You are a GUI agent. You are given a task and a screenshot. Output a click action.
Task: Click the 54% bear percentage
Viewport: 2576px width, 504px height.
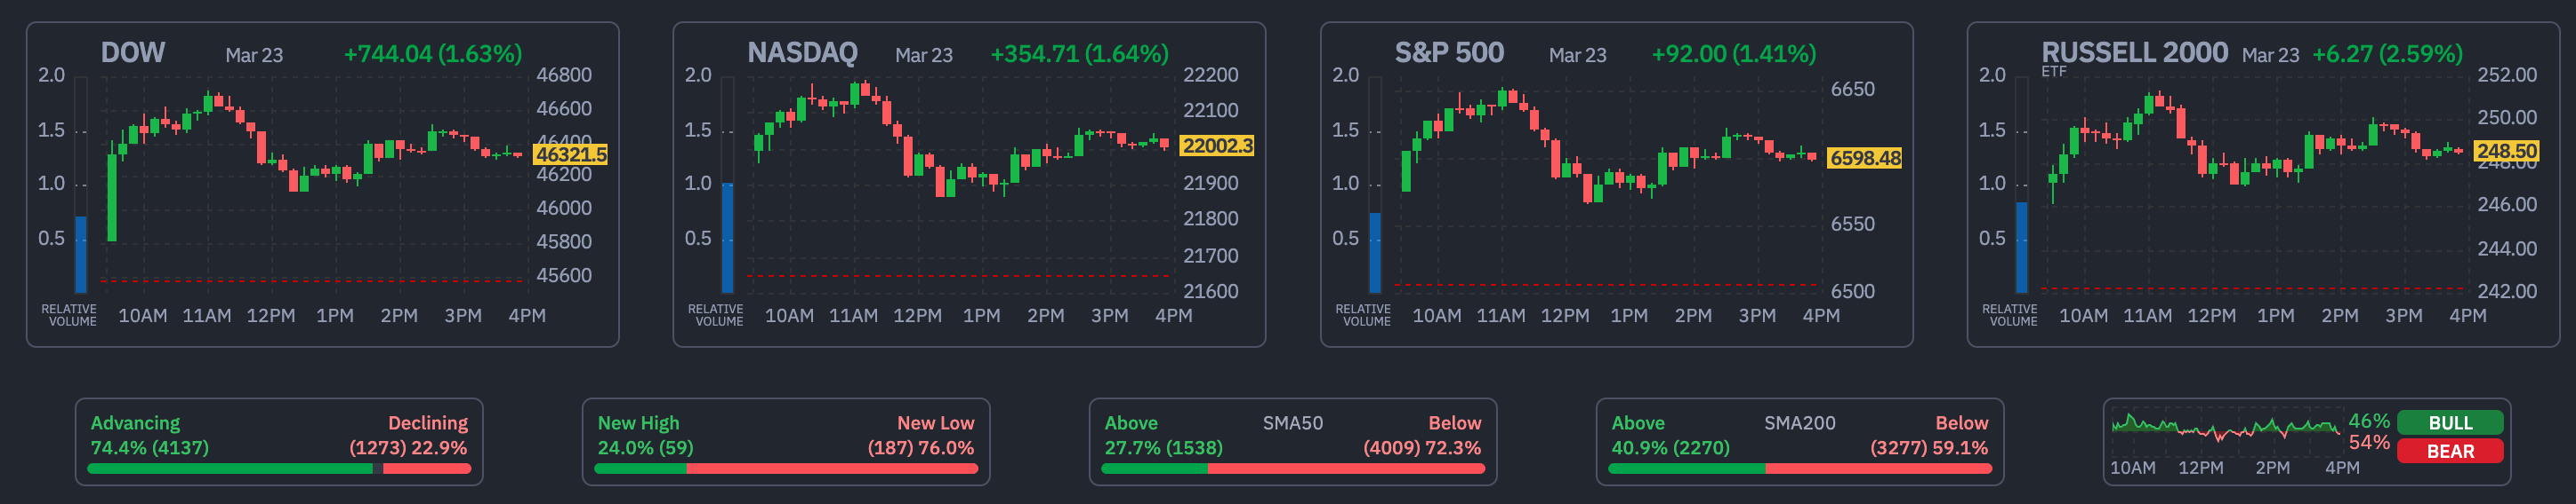tap(2368, 442)
